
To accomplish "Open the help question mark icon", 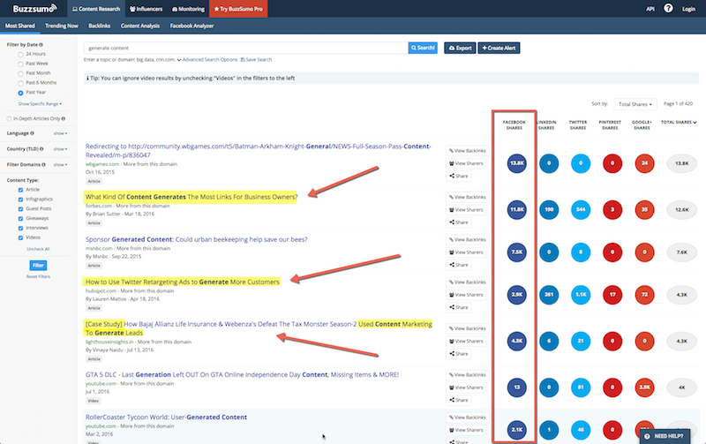I will (668, 8).
